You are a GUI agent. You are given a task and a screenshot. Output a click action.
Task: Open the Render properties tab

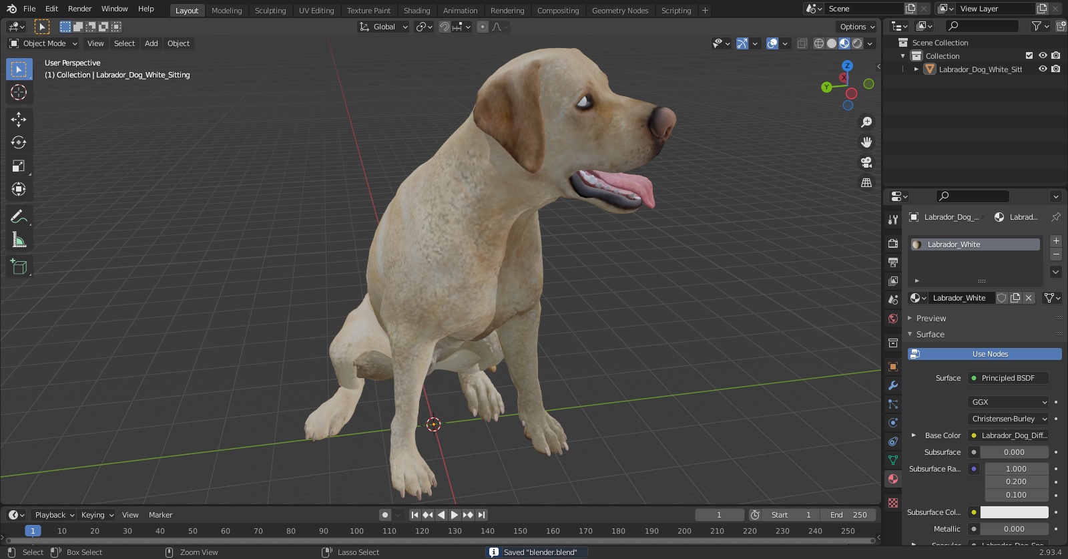[893, 244]
